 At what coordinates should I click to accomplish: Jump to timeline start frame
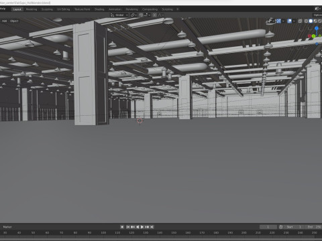point(128,227)
